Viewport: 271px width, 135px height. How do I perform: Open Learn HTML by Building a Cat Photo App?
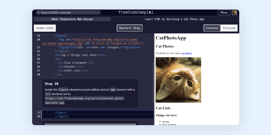(x=174, y=19)
